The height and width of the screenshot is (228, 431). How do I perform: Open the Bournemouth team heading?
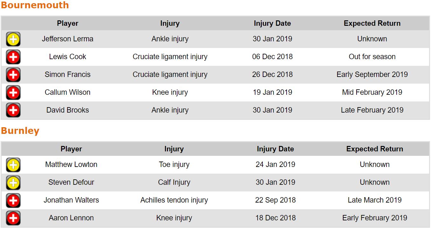(35, 5)
